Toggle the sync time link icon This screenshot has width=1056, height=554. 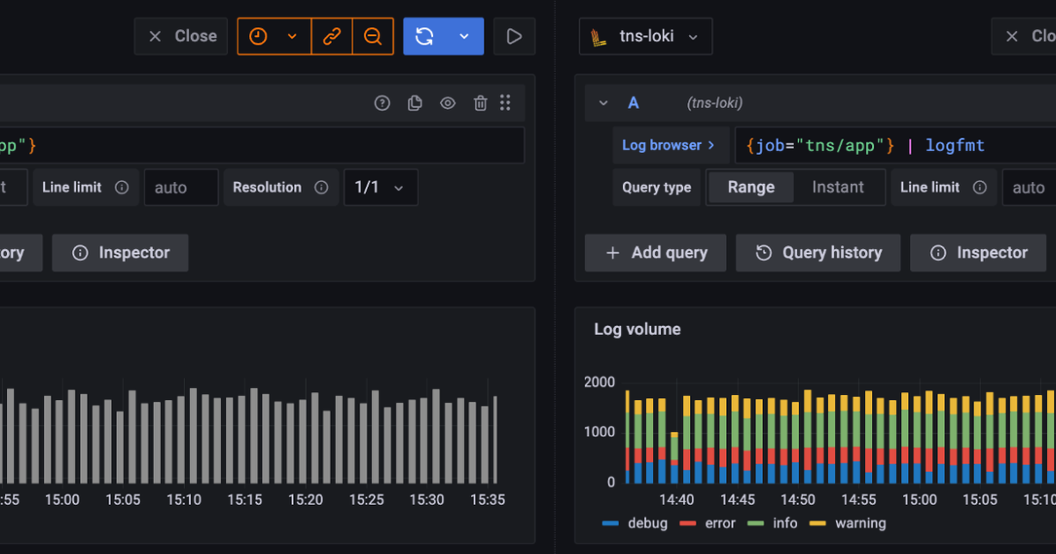pos(332,36)
